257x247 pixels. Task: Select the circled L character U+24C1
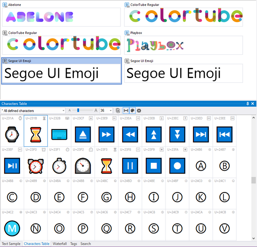coord(225,193)
